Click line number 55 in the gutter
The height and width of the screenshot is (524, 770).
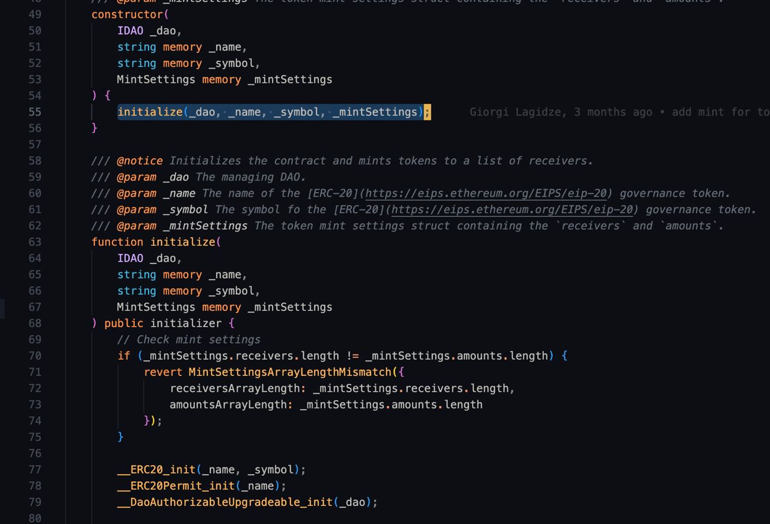point(35,112)
